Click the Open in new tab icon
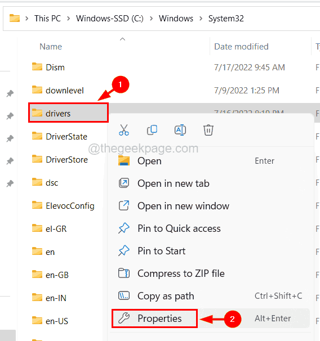This screenshot has width=320, height=341. click(124, 183)
